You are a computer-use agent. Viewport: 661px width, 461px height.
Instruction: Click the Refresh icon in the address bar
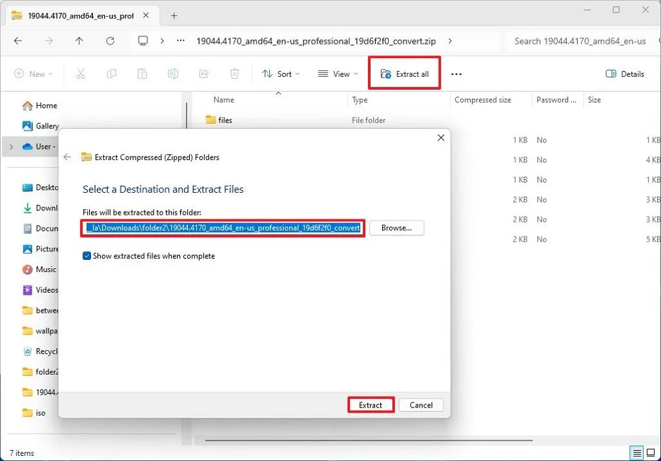point(110,41)
